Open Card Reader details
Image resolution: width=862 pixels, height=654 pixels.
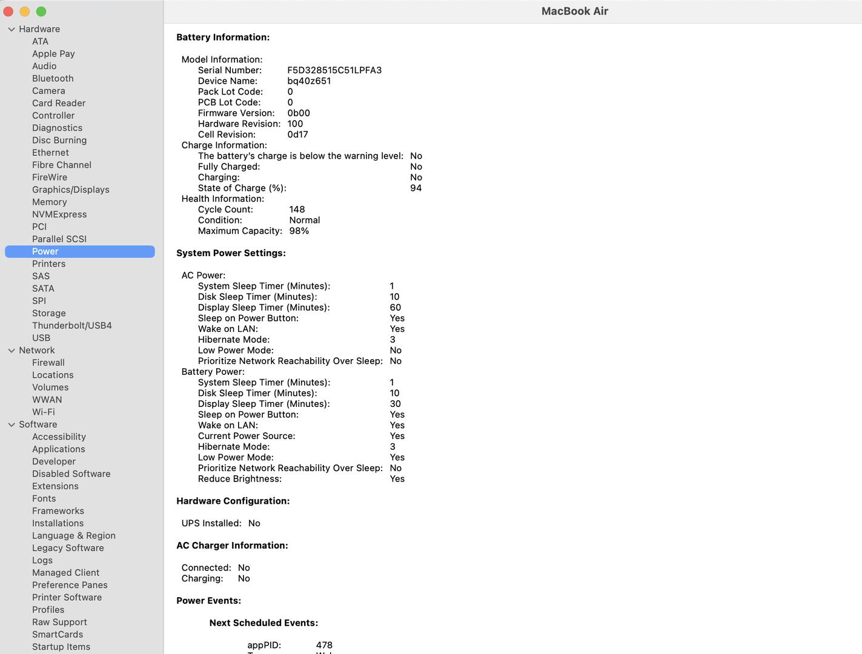pos(59,103)
